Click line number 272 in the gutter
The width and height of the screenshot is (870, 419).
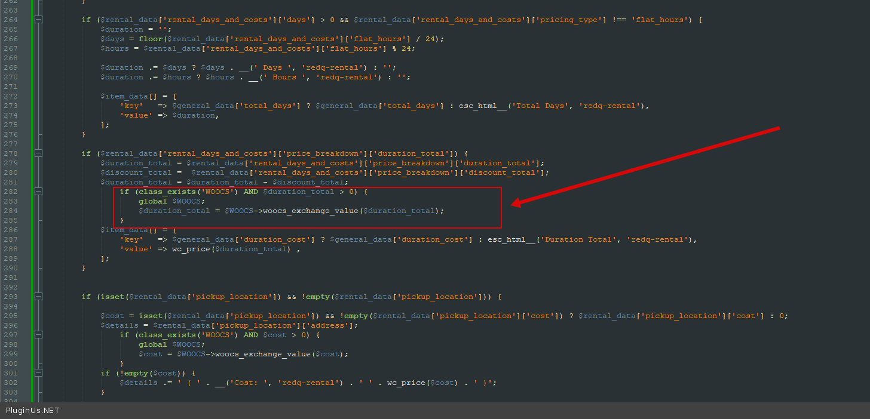click(10, 96)
